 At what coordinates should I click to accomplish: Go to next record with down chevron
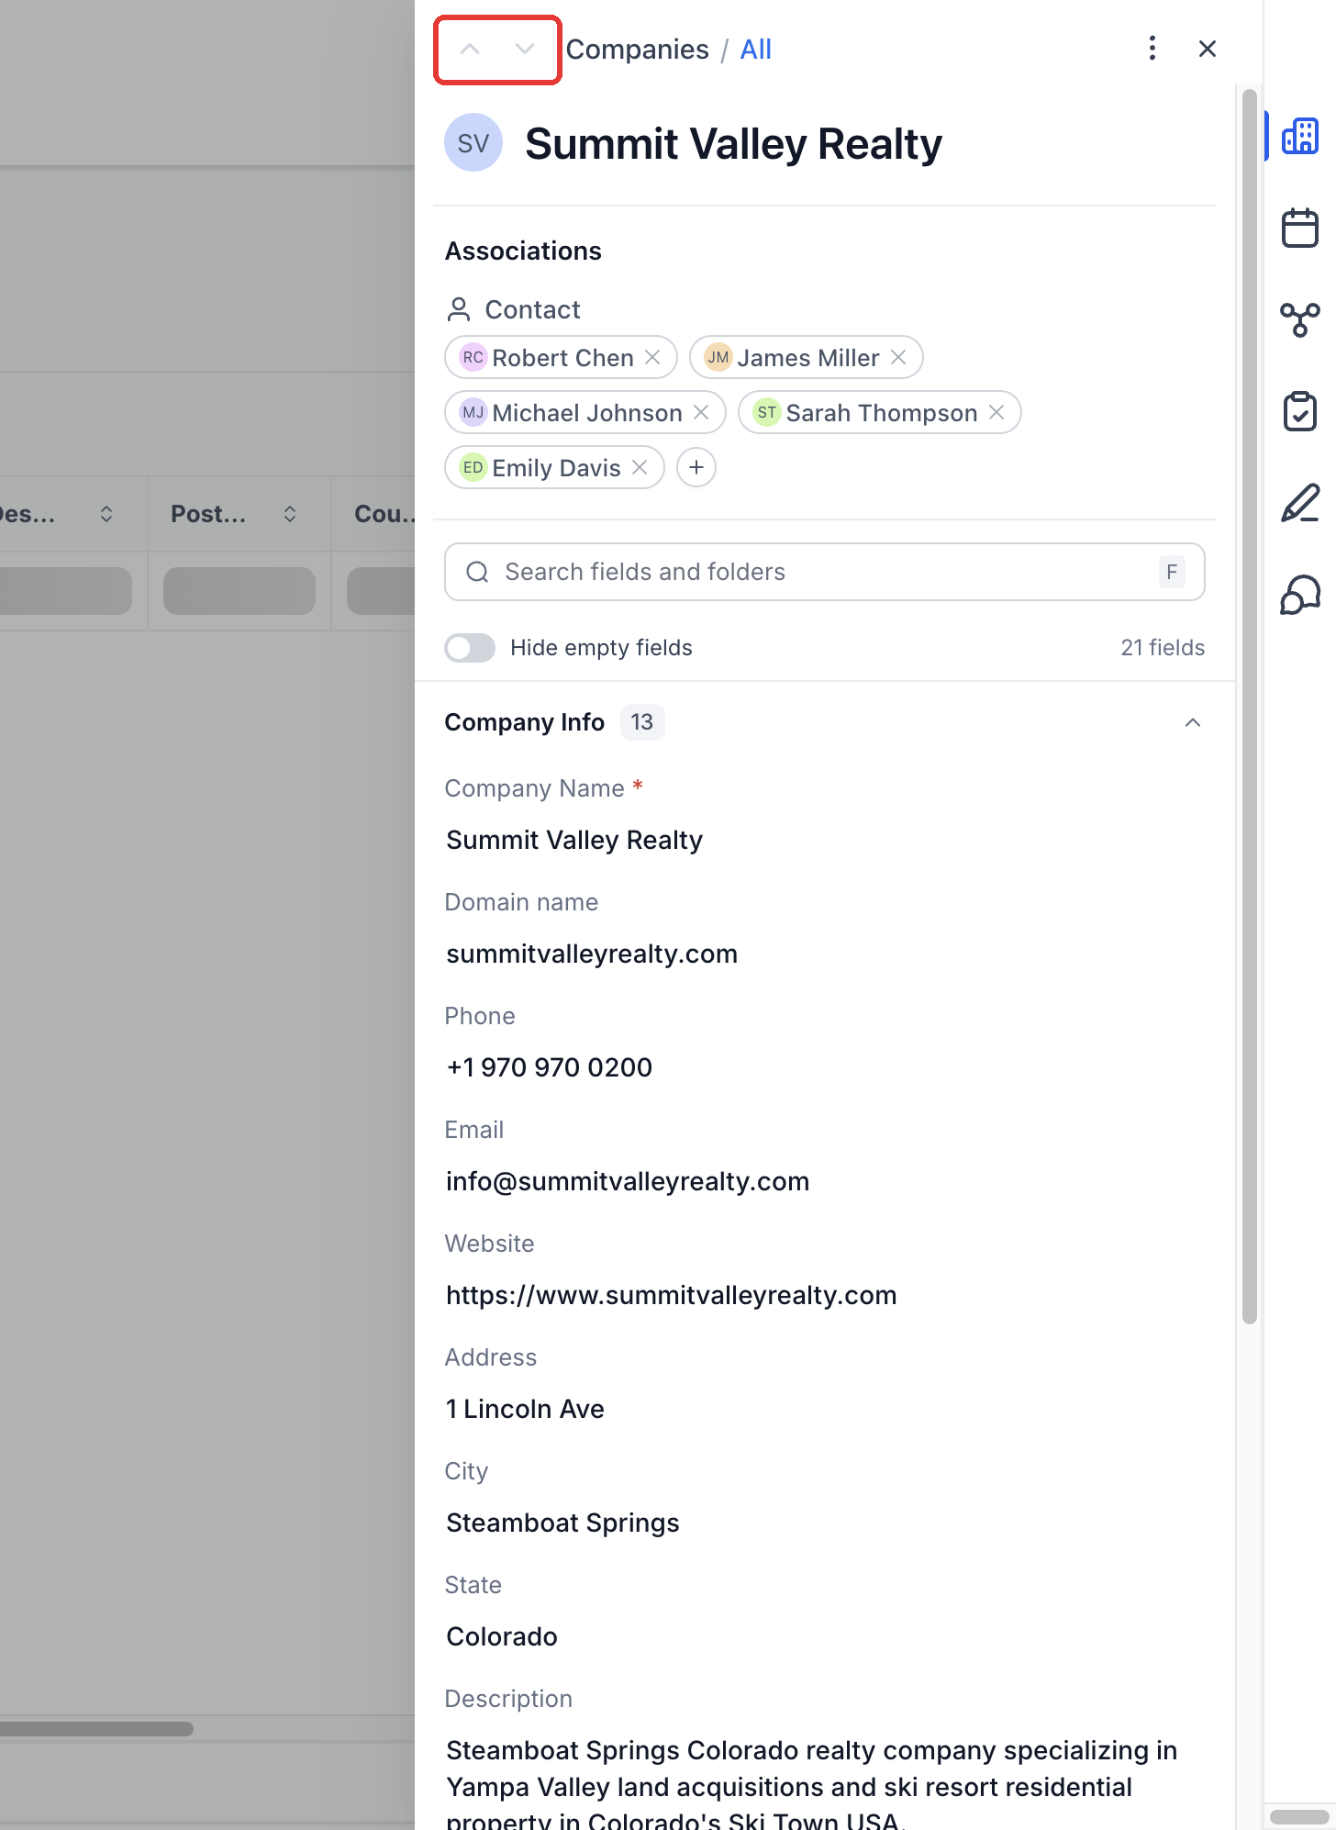pyautogui.click(x=525, y=50)
